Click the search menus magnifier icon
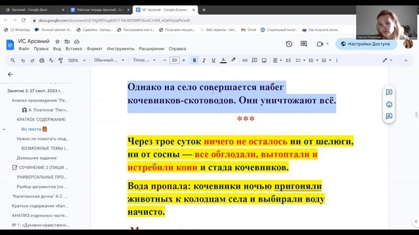The width and height of the screenshot is (419, 235). pyautogui.click(x=12, y=61)
